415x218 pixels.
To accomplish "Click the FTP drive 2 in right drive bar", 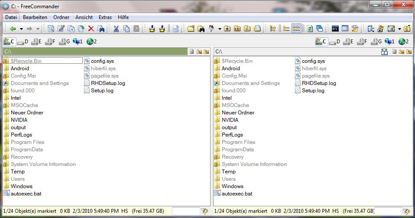I will point(403,42).
